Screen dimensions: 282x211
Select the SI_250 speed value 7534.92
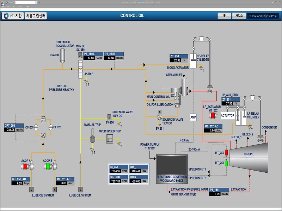(x=115, y=171)
